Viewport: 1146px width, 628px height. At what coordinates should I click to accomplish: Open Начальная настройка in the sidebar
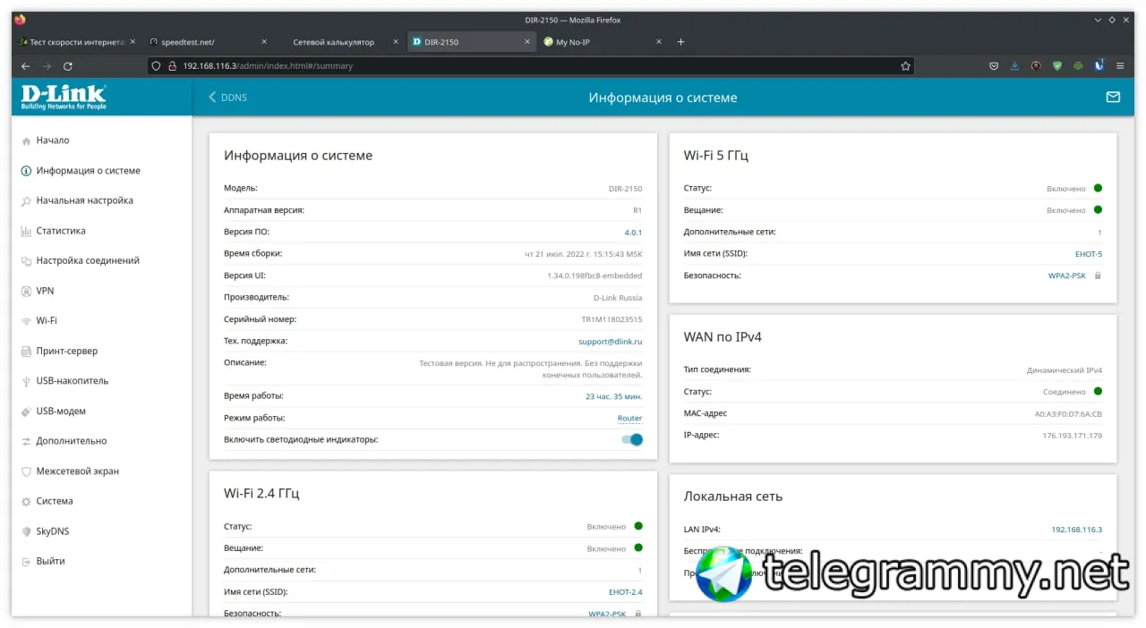tap(84, 200)
